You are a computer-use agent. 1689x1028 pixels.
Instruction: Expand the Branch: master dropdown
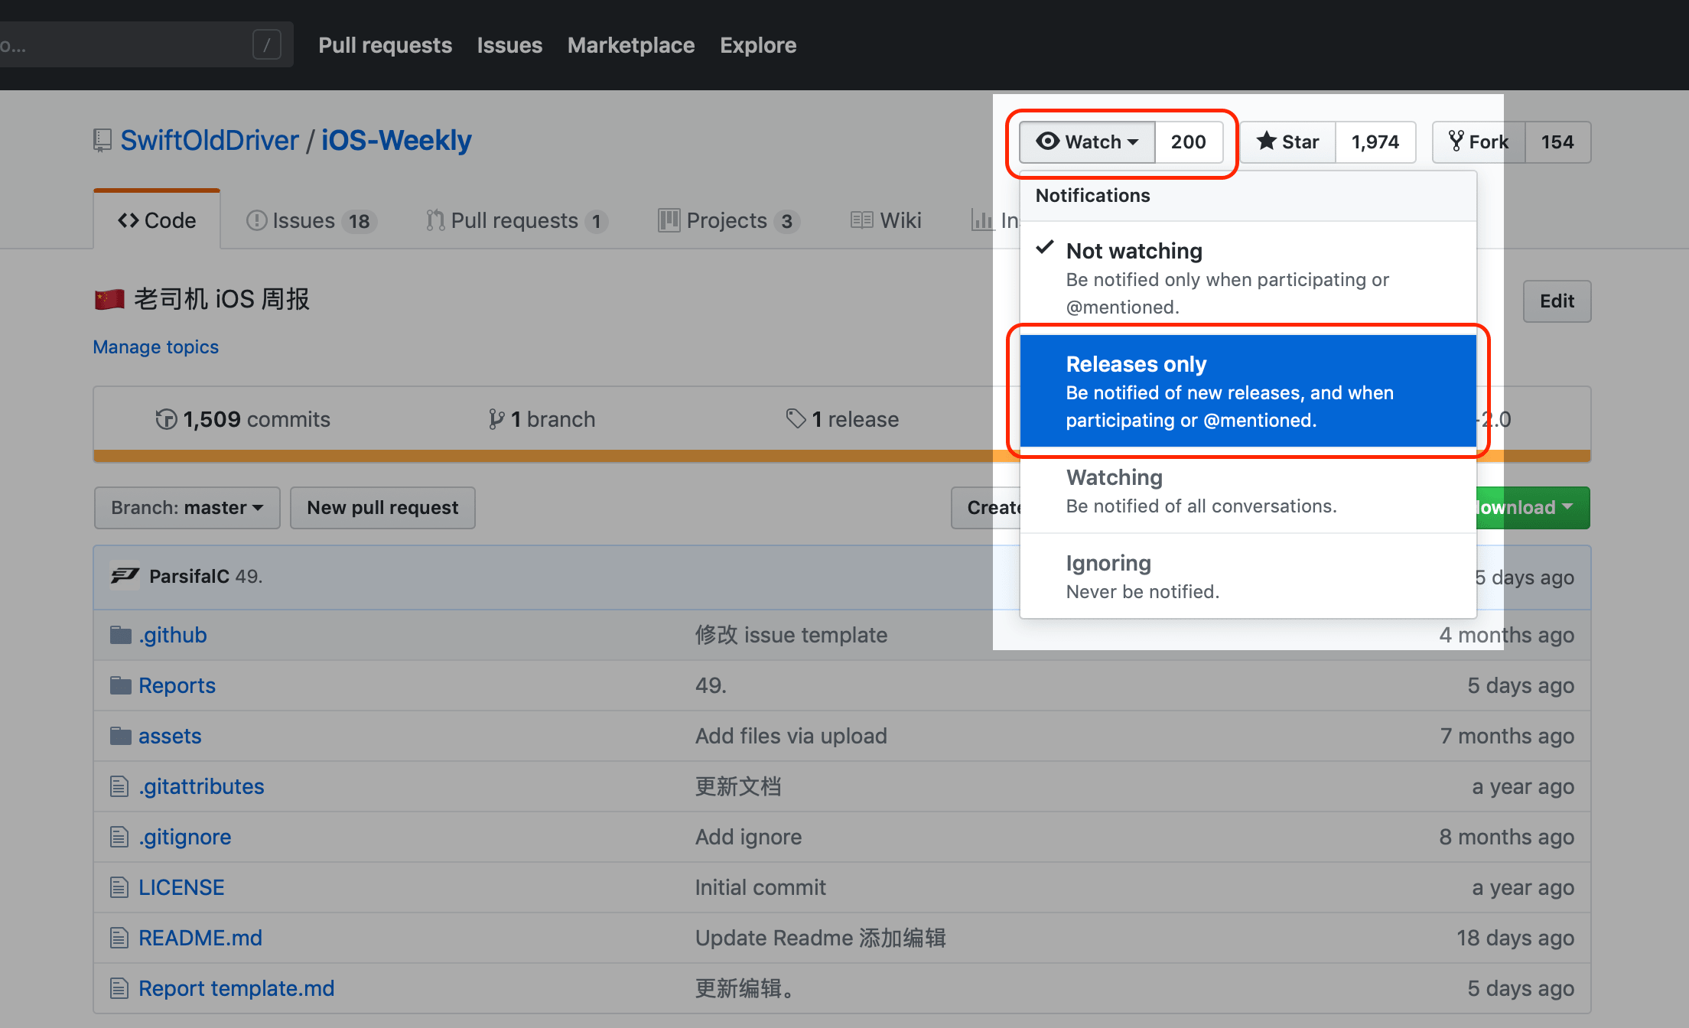pyautogui.click(x=187, y=508)
